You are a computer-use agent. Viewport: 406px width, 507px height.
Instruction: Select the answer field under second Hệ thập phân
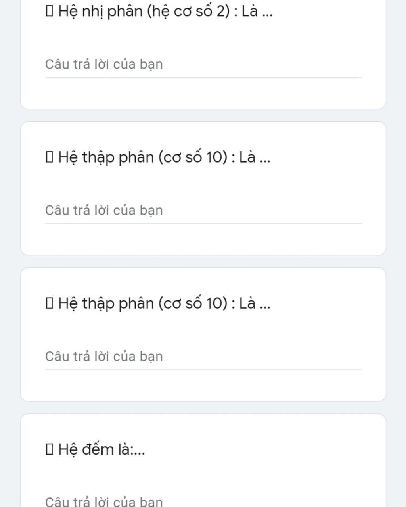point(203,356)
